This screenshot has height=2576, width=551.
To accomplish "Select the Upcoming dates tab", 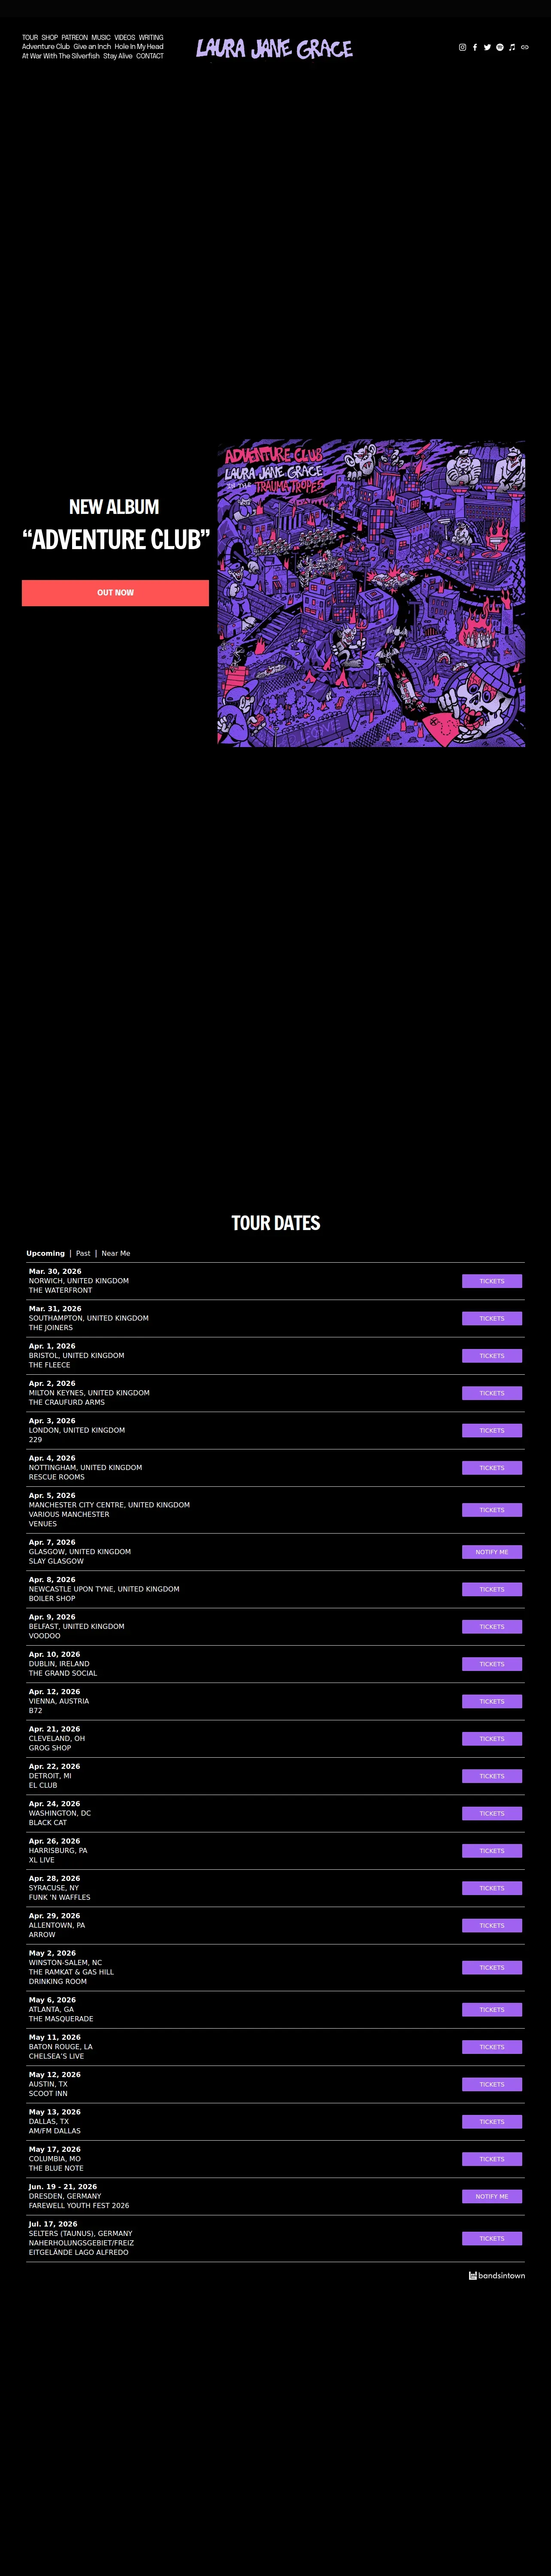I will pos(45,1253).
